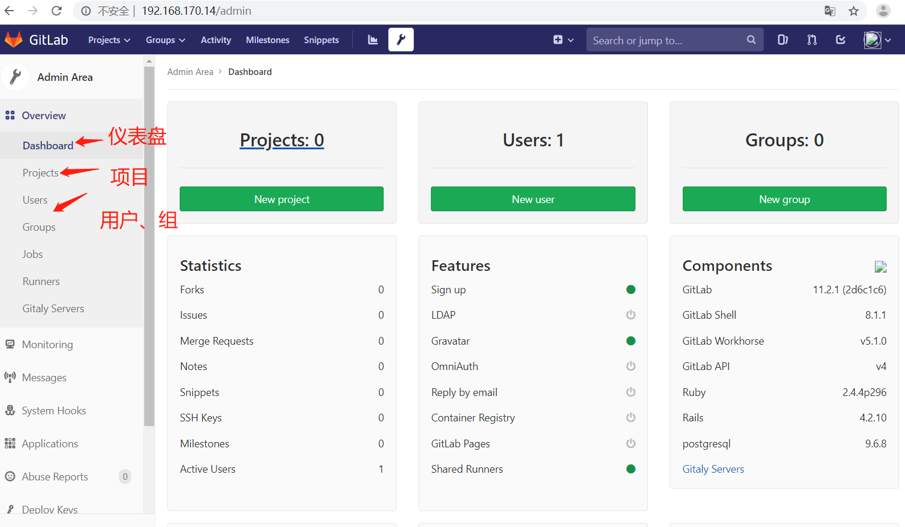Click the Admin Area wrench icon in navbar

[x=401, y=40]
